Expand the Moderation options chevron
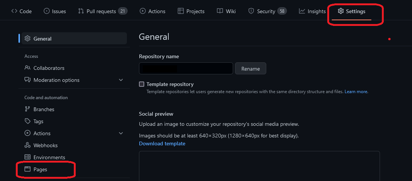Screen dimensions: 412x181 pyautogui.click(x=121, y=80)
